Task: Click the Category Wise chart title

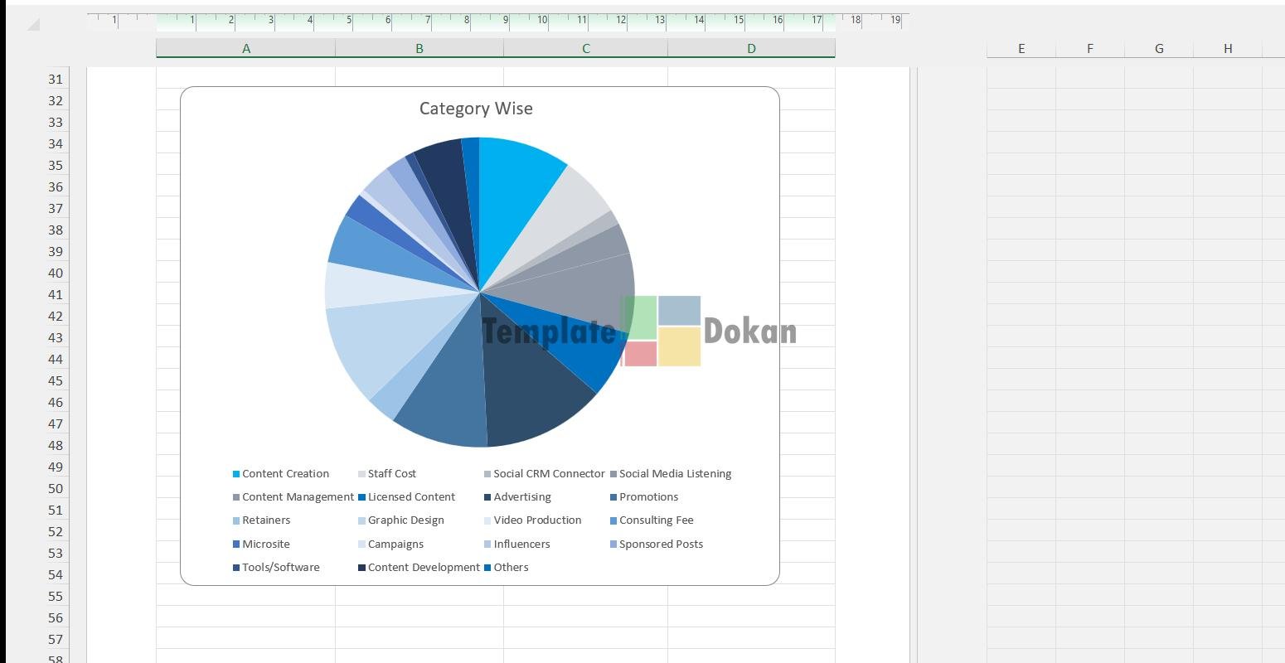Action: coord(476,109)
